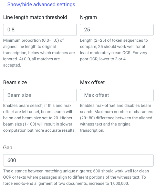Click the N-gram label text
Image resolution: width=156 pixels, height=190 pixels.
89,17
